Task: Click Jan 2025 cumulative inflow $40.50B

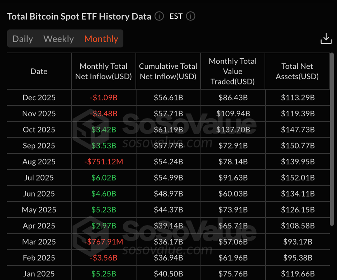Action: [x=168, y=274]
